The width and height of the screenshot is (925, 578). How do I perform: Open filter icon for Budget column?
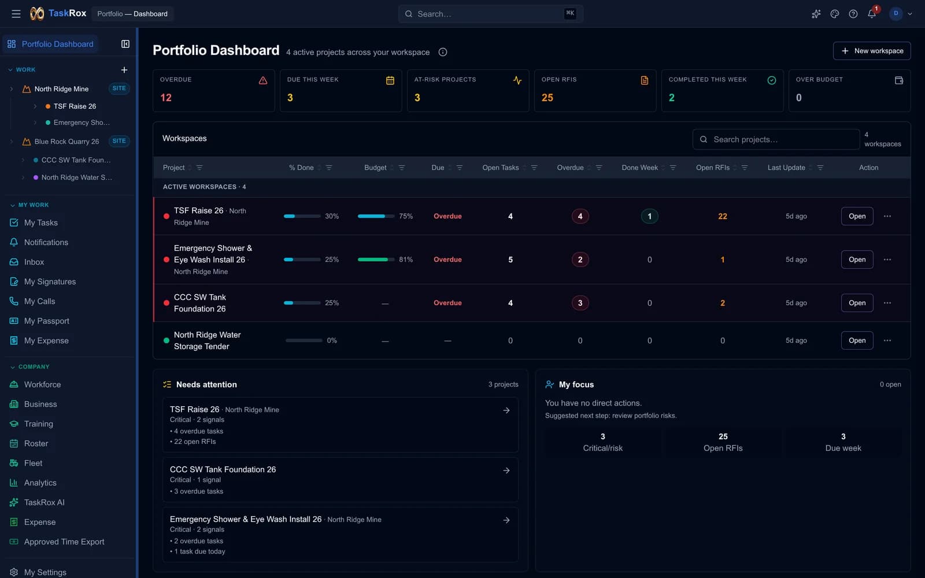(x=402, y=168)
